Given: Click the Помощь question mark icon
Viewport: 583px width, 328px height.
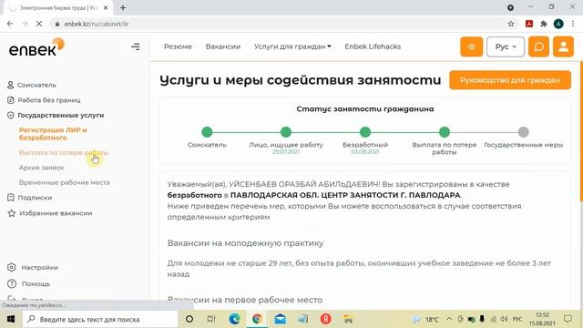Looking at the screenshot, I should [12, 283].
